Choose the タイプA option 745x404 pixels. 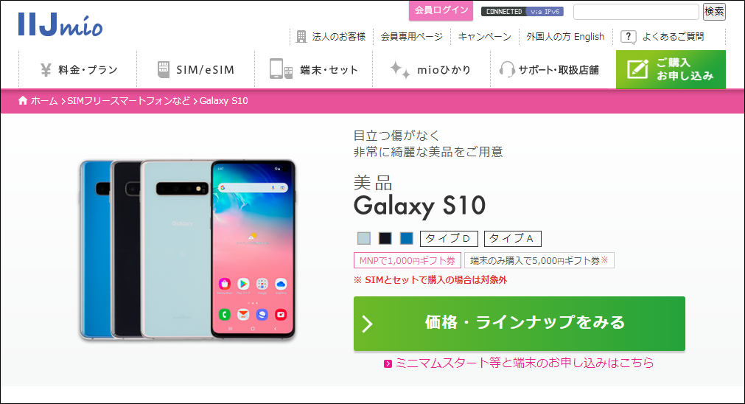513,239
